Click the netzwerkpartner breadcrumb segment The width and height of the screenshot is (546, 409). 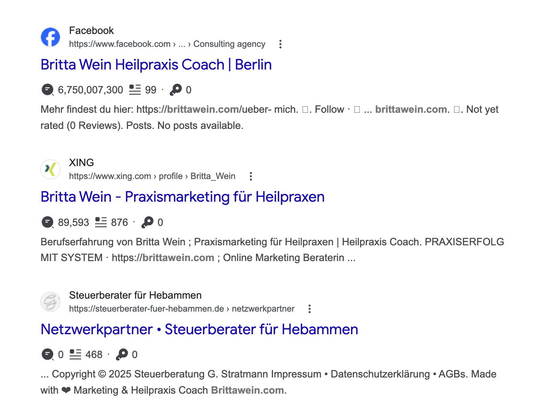[x=263, y=308]
